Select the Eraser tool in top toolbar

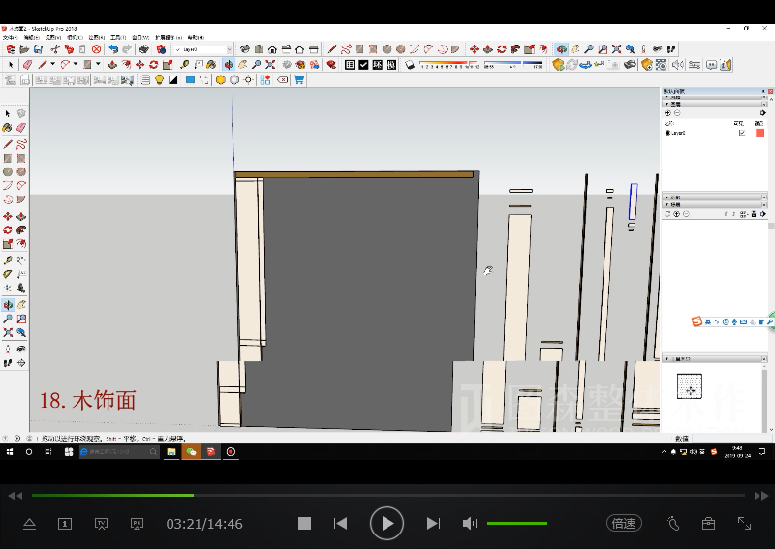27,65
